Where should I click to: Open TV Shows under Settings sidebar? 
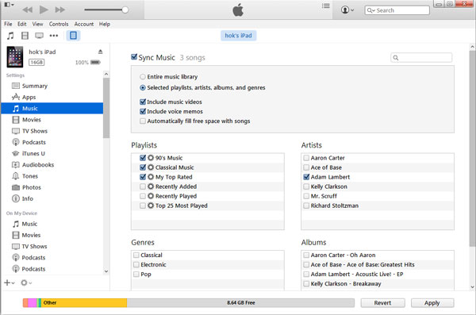pos(35,131)
